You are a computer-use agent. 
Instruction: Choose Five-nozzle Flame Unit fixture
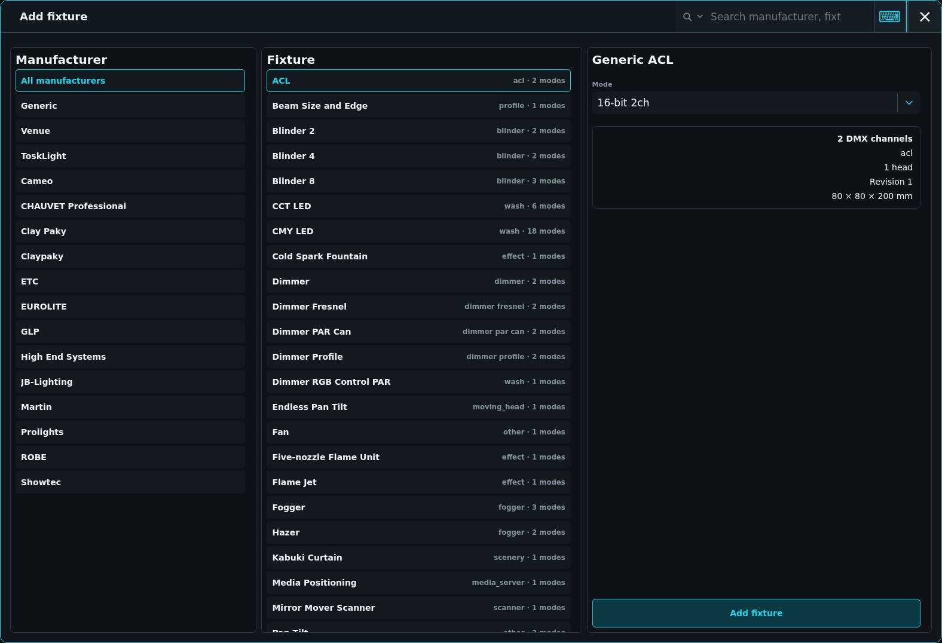pyautogui.click(x=418, y=457)
